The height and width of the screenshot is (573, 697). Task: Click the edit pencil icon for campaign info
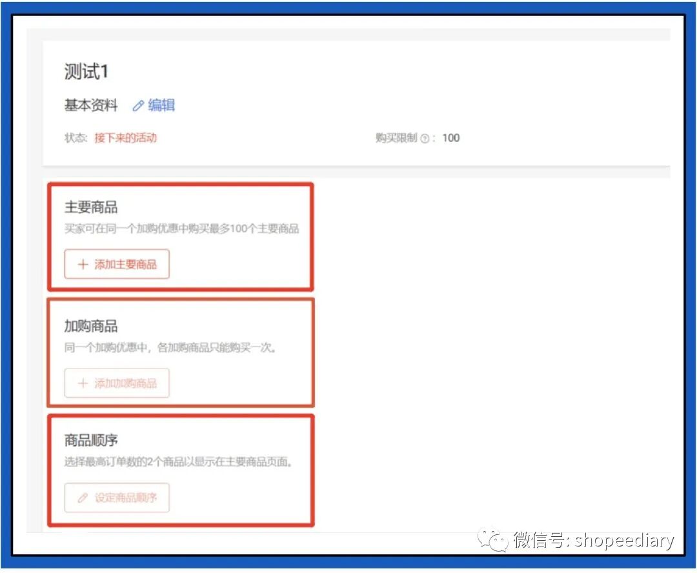(137, 105)
